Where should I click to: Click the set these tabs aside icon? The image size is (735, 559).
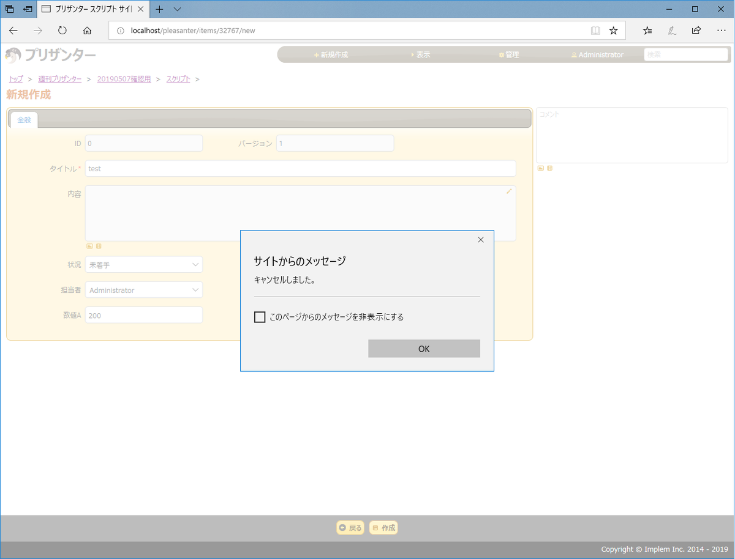(x=28, y=9)
